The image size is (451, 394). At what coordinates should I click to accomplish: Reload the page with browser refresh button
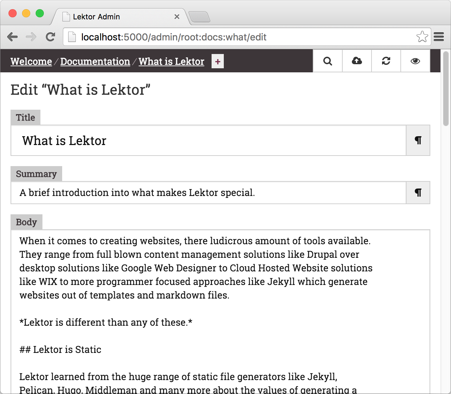point(51,37)
